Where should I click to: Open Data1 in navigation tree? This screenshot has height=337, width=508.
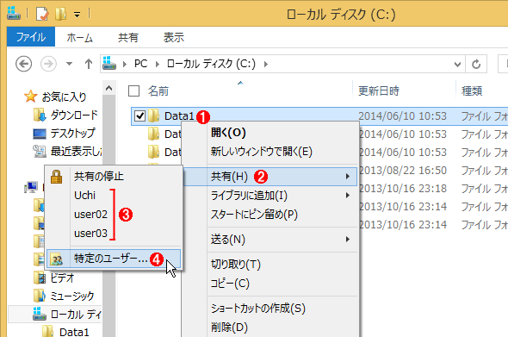tap(74, 332)
